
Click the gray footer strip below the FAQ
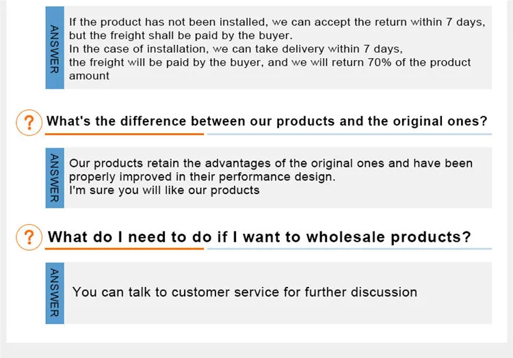click(256, 350)
